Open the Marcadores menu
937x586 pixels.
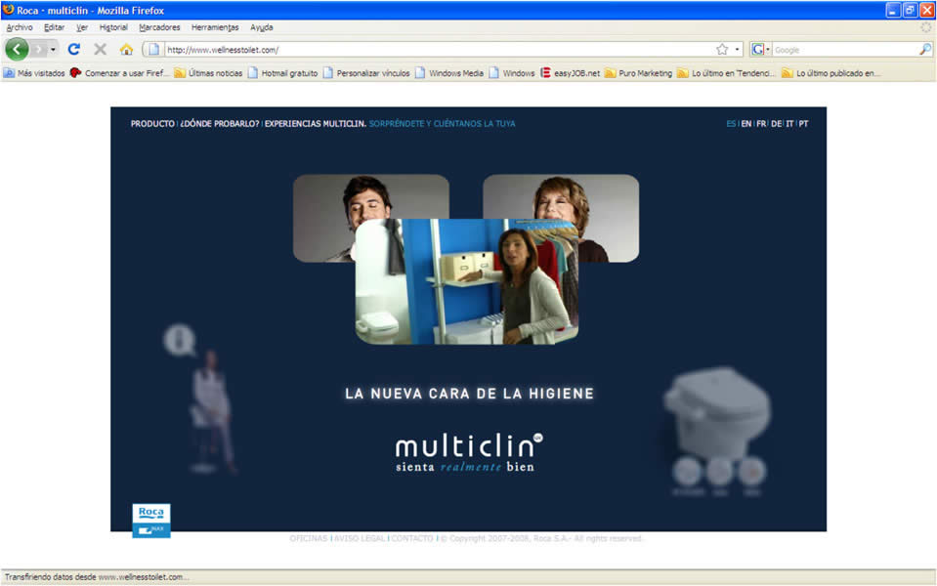[x=159, y=27]
